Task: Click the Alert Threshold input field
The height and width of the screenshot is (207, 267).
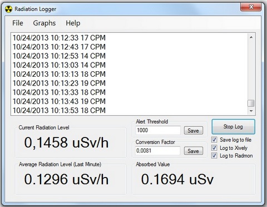Action: pyautogui.click(x=158, y=130)
